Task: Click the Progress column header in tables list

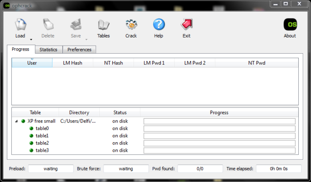Action: [x=219, y=112]
